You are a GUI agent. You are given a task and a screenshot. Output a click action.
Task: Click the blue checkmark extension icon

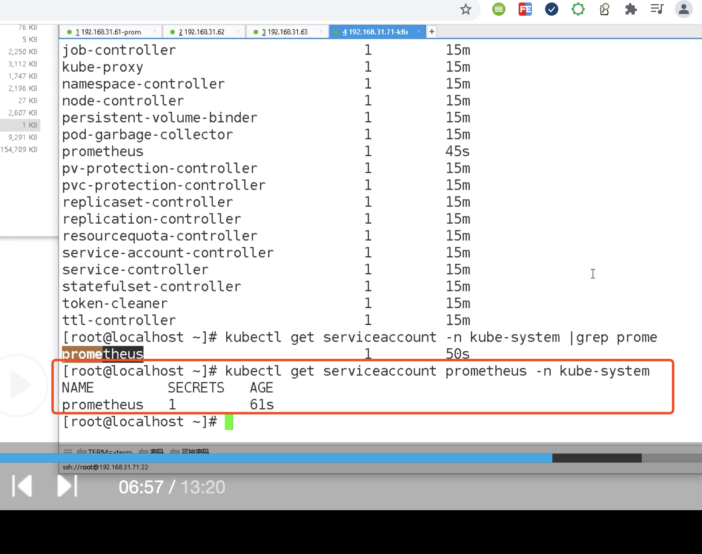551,9
